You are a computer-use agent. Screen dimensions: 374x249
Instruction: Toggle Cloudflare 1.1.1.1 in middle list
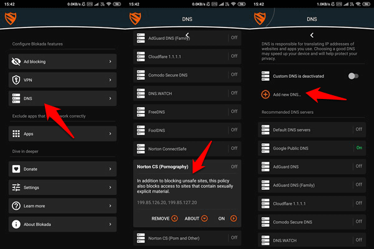click(234, 56)
